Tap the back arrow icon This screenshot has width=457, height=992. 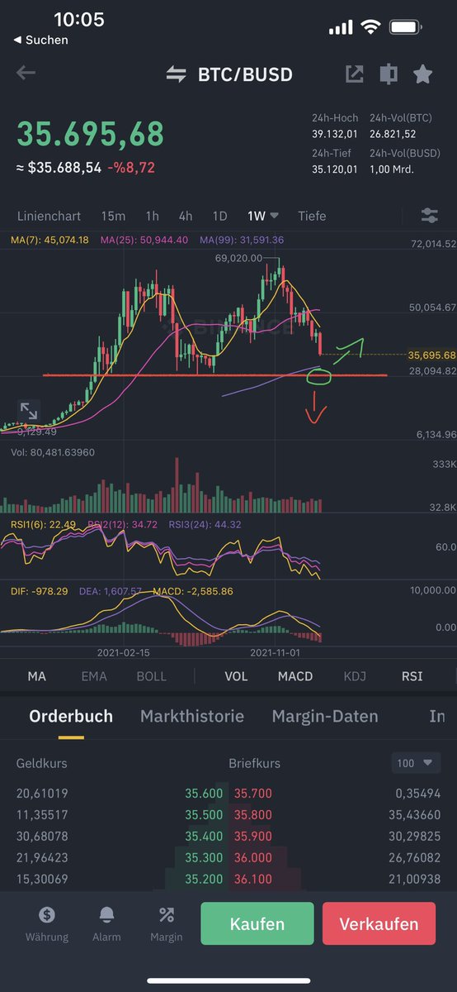pos(26,73)
